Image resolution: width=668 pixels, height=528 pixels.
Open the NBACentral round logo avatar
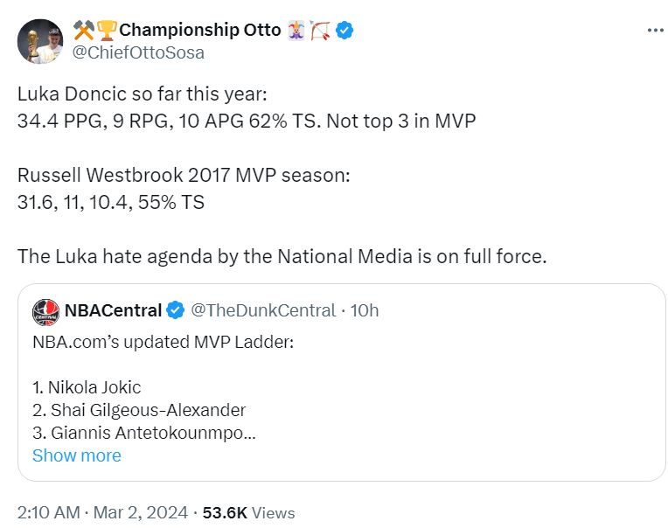click(45, 311)
